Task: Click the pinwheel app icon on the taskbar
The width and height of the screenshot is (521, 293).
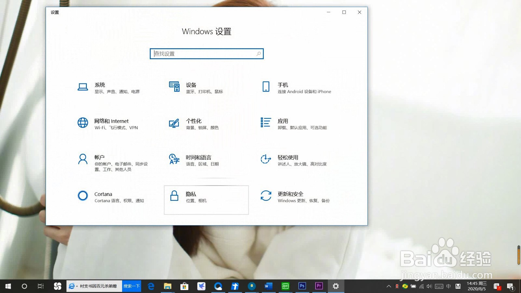Action: point(58,286)
